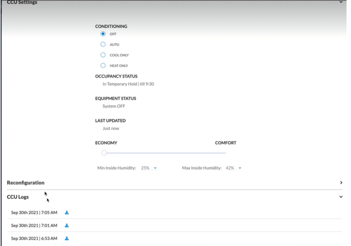Click the CCU Settings heading

22,2
